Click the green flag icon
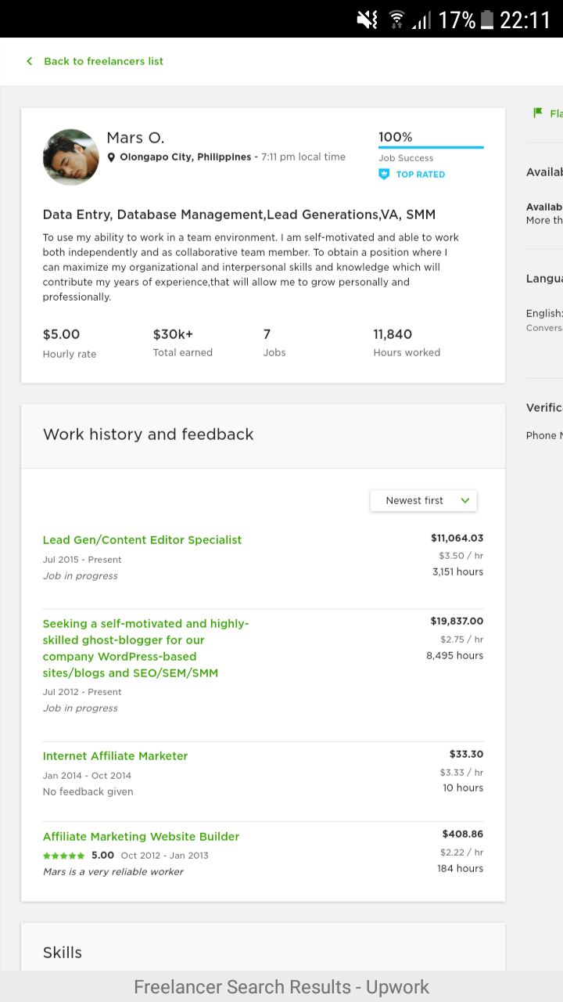 pos(538,113)
